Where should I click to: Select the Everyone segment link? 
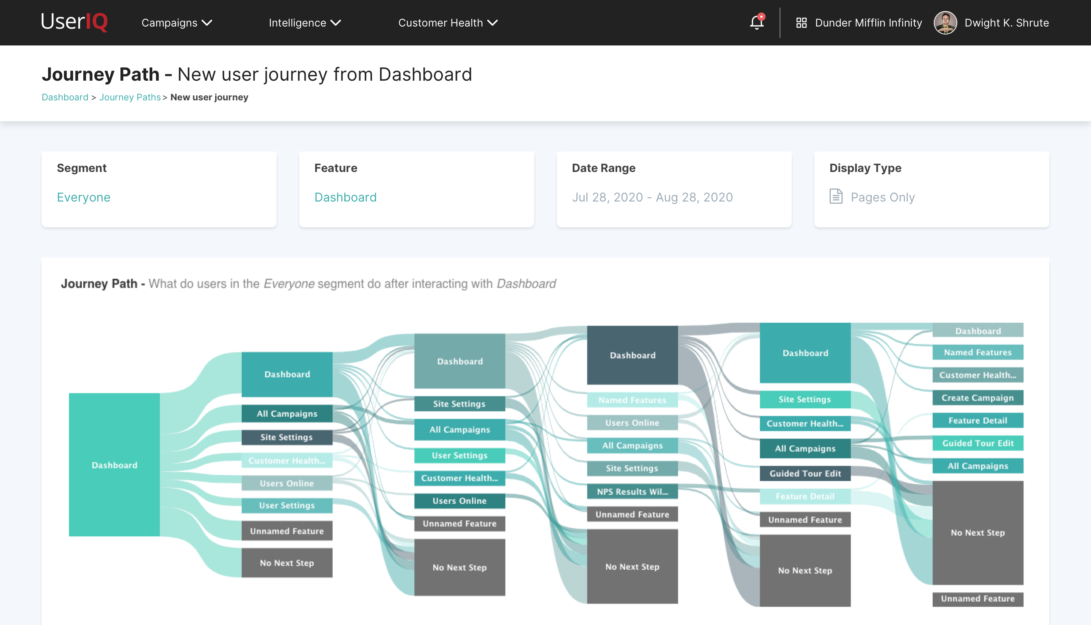pos(84,197)
